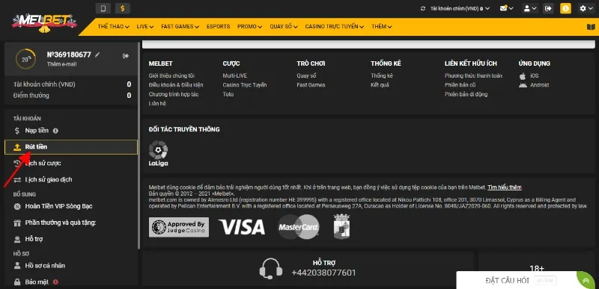Expand the LIVE menu
Viewport: 599px width, 289px height.
[x=145, y=27]
